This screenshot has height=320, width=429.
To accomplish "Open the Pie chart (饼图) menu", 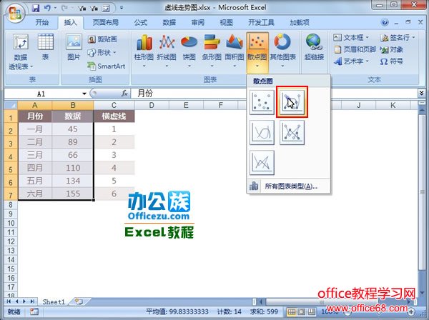I will tap(189, 51).
